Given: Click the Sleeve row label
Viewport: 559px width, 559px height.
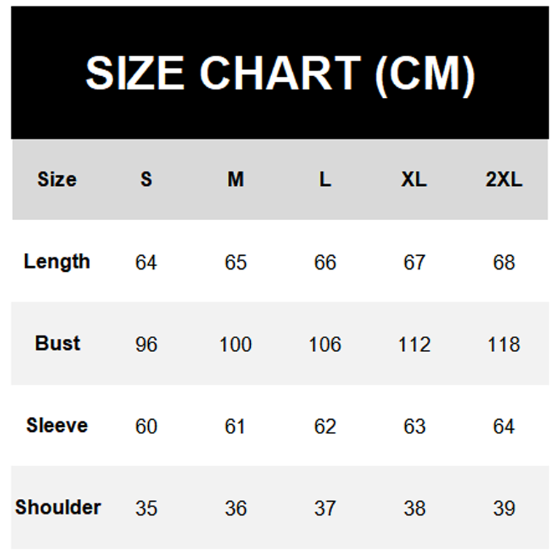Looking at the screenshot, I should tap(57, 426).
